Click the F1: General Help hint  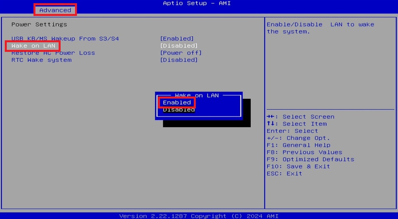pyautogui.click(x=298, y=145)
